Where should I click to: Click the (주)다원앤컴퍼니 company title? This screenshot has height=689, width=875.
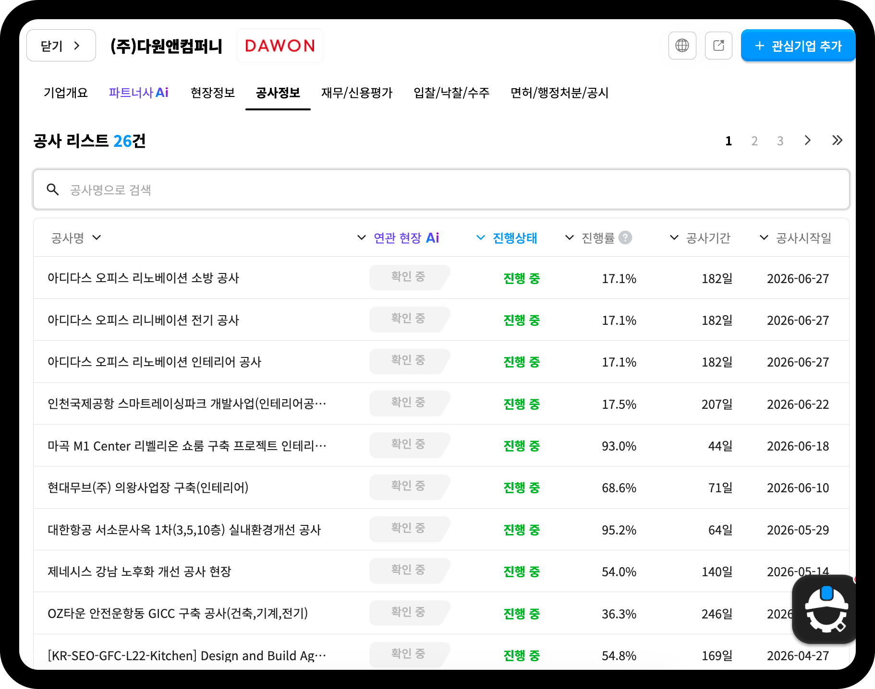tap(166, 46)
